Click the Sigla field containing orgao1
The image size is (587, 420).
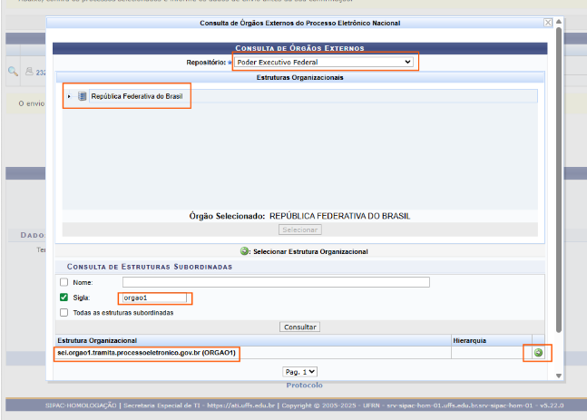(154, 298)
